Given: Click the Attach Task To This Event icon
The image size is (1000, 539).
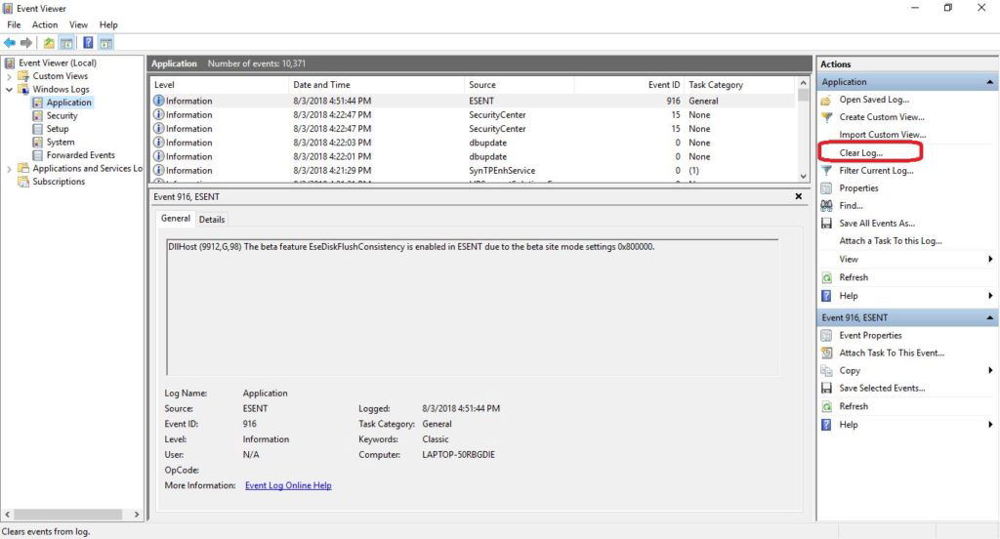Looking at the screenshot, I should (826, 352).
